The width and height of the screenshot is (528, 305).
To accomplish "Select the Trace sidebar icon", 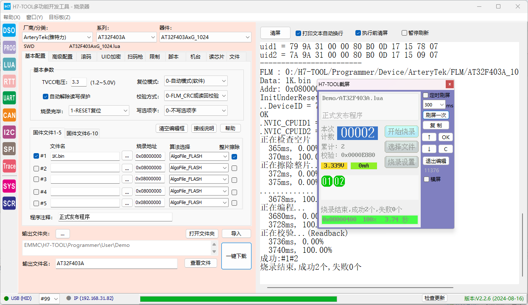I will (x=9, y=166).
